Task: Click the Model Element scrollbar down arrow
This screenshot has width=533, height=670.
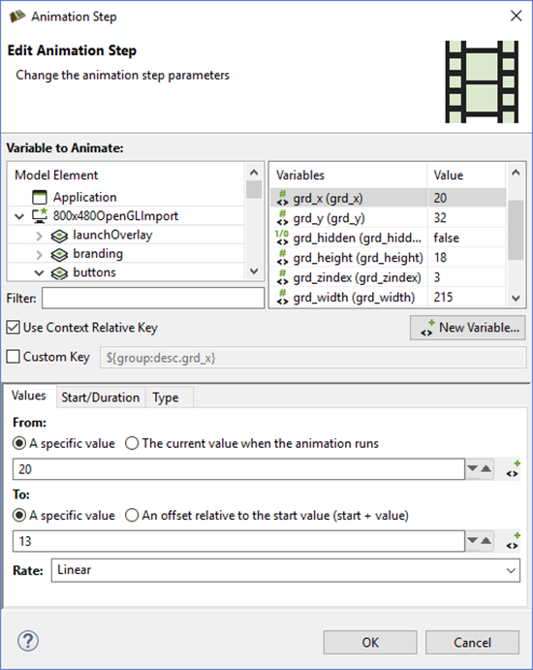Action: 254,271
